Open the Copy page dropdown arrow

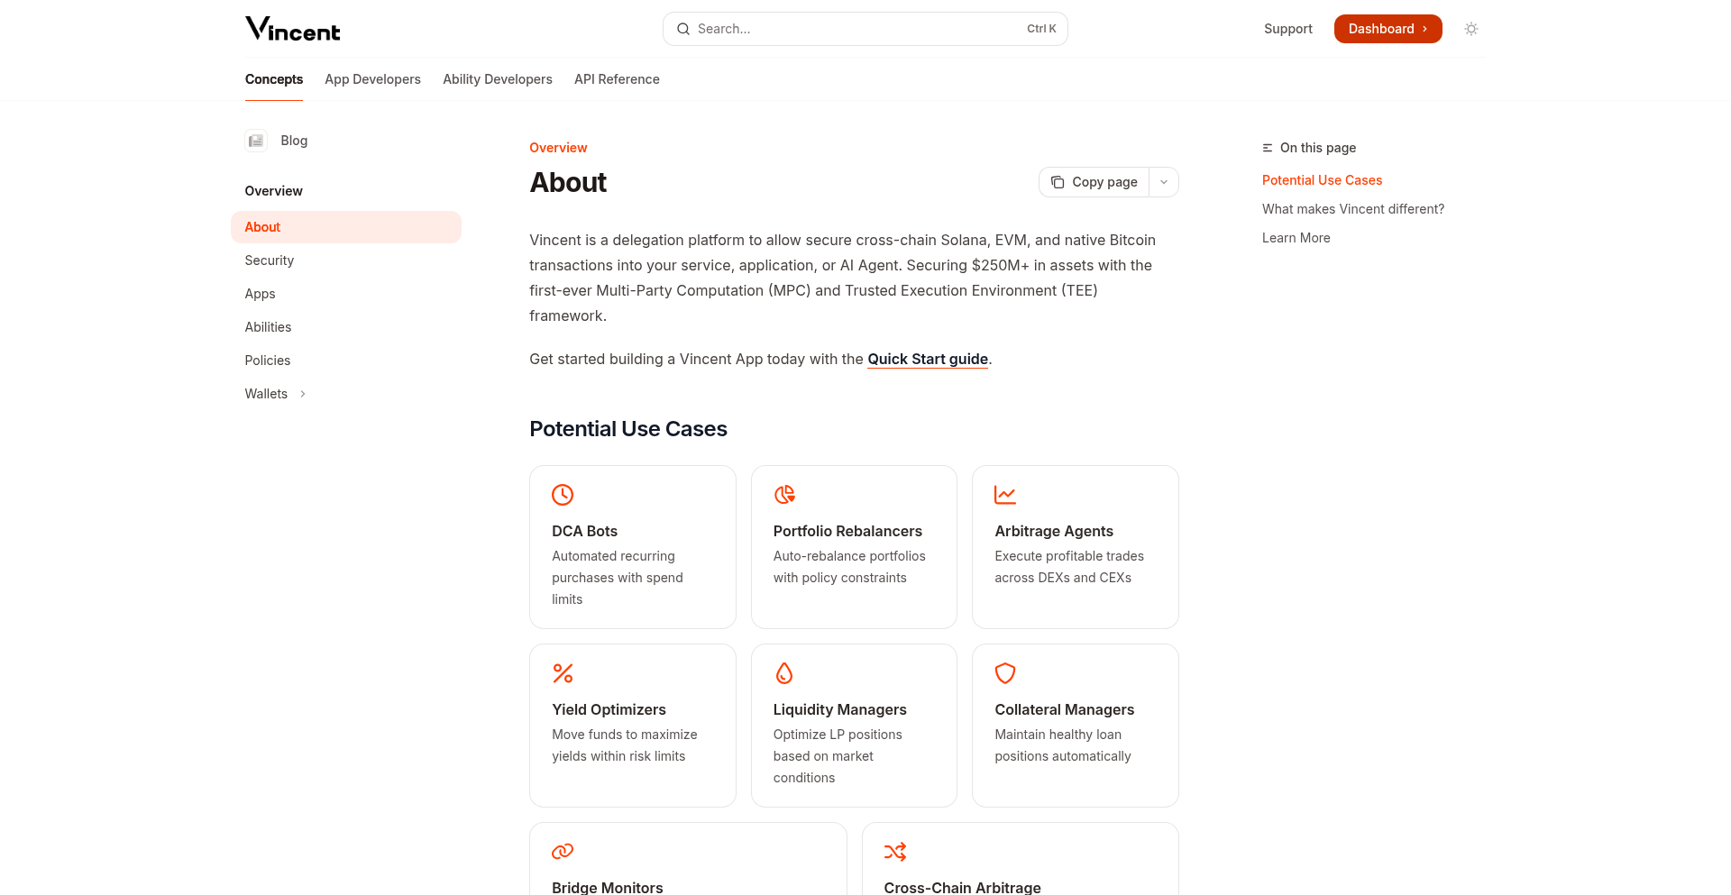(1164, 182)
